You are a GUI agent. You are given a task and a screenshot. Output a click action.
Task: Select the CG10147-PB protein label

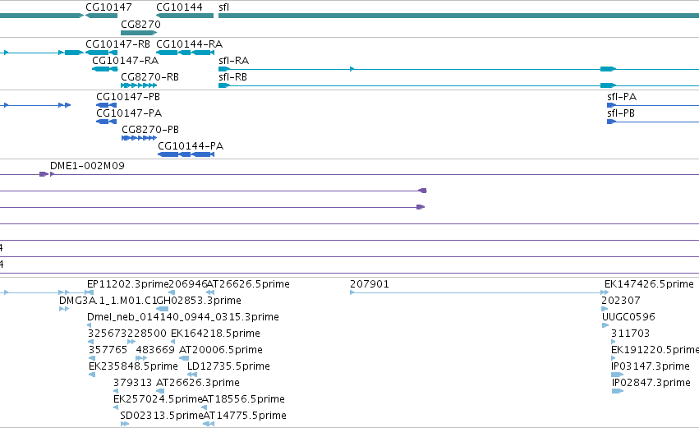pos(128,96)
